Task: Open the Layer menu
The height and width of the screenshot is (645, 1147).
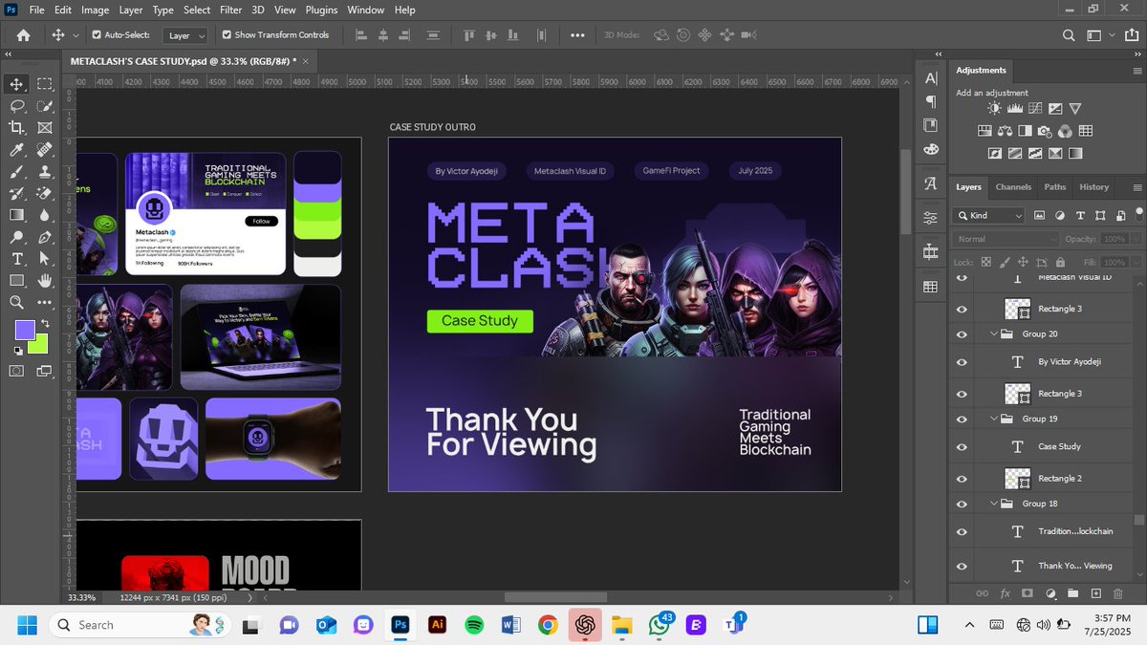Action: tap(131, 10)
